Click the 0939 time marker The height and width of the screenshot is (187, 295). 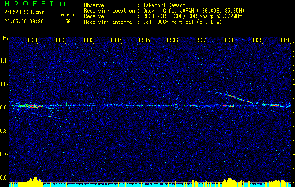pos(257,40)
